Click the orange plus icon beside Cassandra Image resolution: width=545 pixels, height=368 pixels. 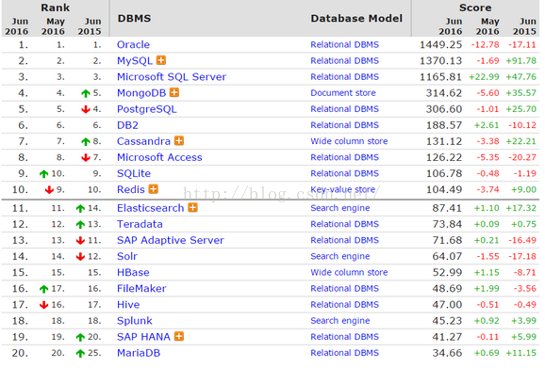(x=179, y=141)
